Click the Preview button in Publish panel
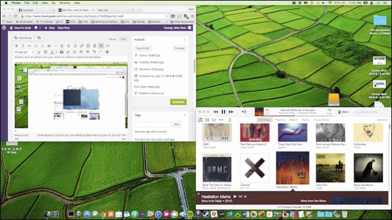This screenshot has width=392, height=220. [179, 48]
